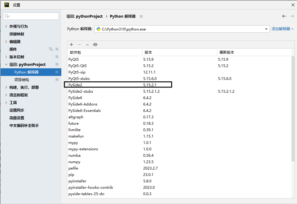Select the makefun package row
Viewport: 297px width, 204px height.
coord(179,136)
